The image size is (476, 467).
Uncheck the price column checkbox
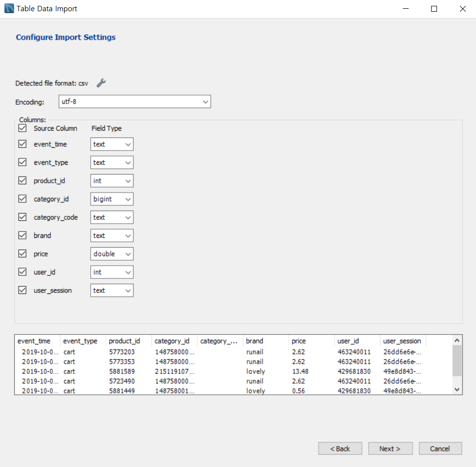22,253
